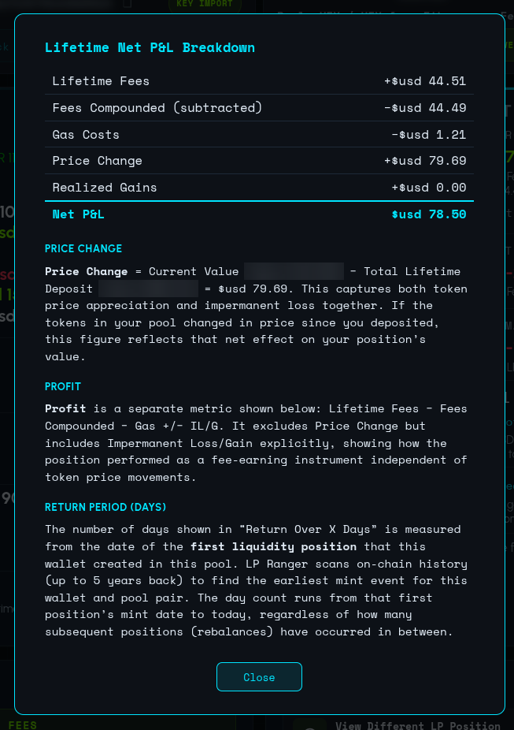Click the Net P&L value $usd 78.50
This screenshot has height=730, width=514.
coord(428,214)
